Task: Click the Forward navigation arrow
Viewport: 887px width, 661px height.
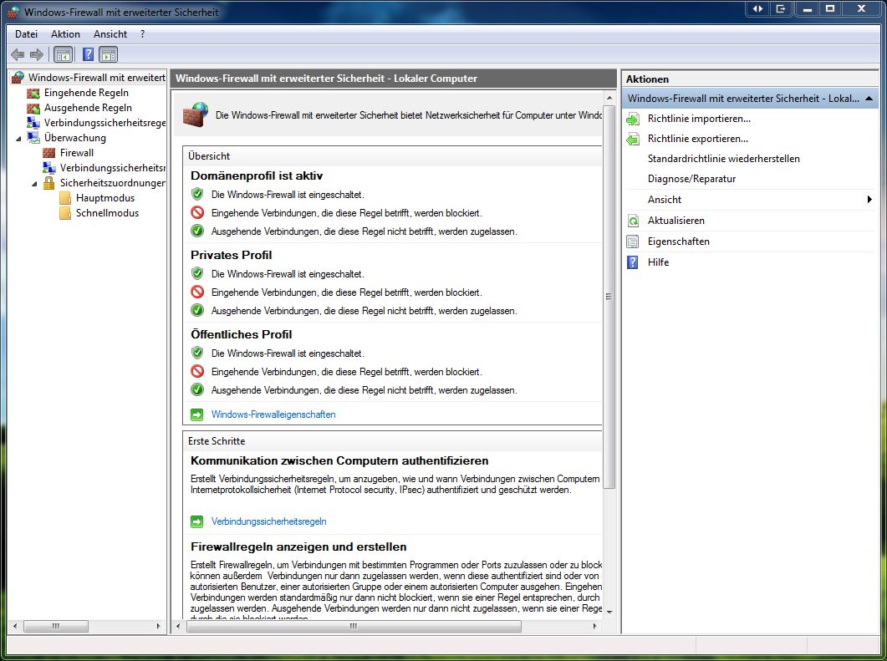Action: (x=34, y=53)
